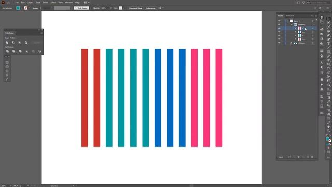The height and width of the screenshot is (187, 332).
Task: Toggle visibility of the first <Group> row
Action: [279, 24]
